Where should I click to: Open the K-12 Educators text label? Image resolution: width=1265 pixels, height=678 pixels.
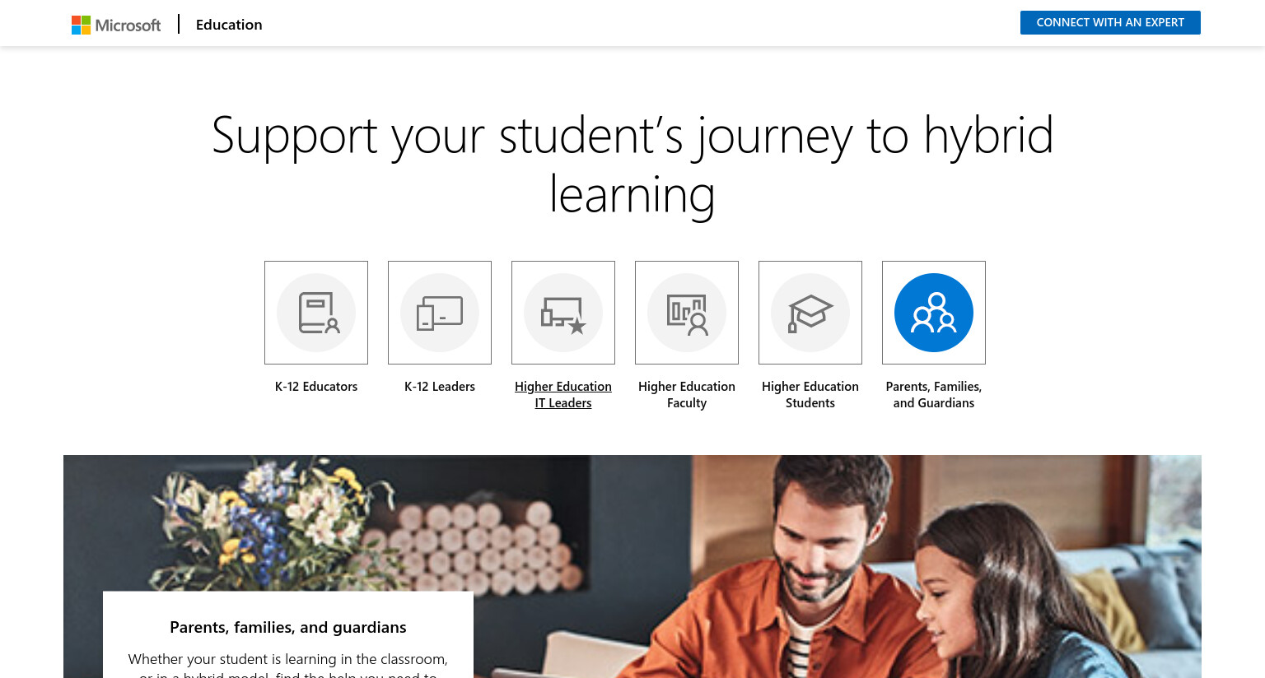pyautogui.click(x=316, y=386)
